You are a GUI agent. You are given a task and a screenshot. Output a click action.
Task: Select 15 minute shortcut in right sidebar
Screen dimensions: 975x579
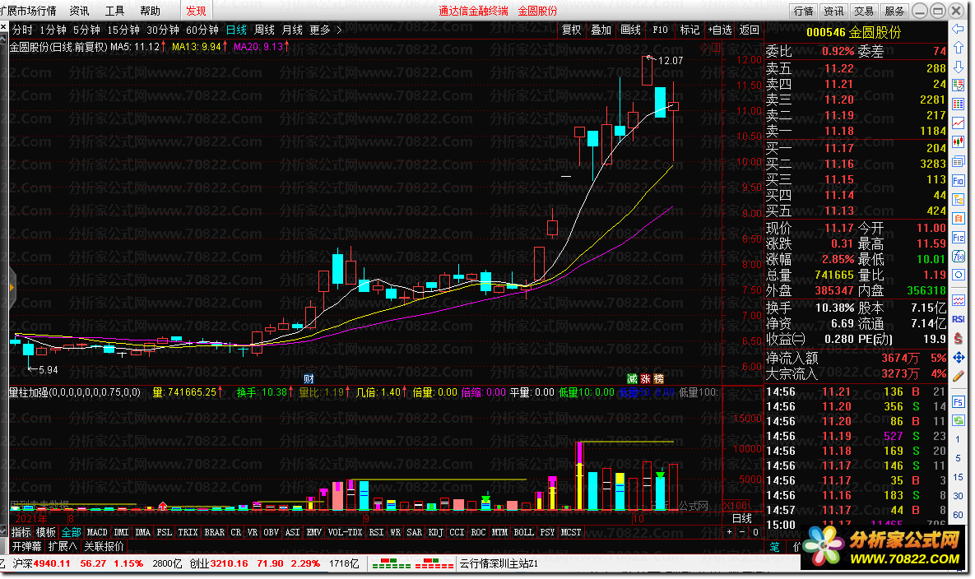pyautogui.click(x=959, y=477)
